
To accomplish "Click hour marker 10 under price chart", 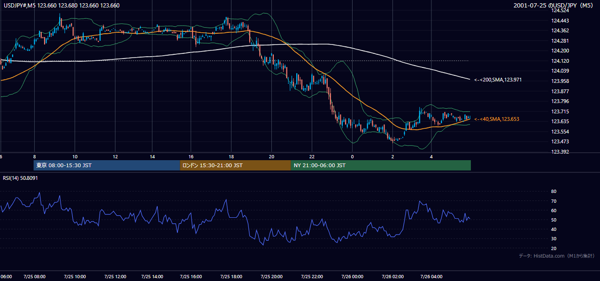I will click(75, 156).
